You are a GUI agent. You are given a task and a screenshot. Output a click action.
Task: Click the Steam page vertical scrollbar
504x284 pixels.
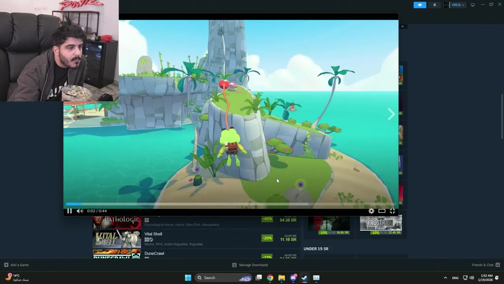coord(502,116)
